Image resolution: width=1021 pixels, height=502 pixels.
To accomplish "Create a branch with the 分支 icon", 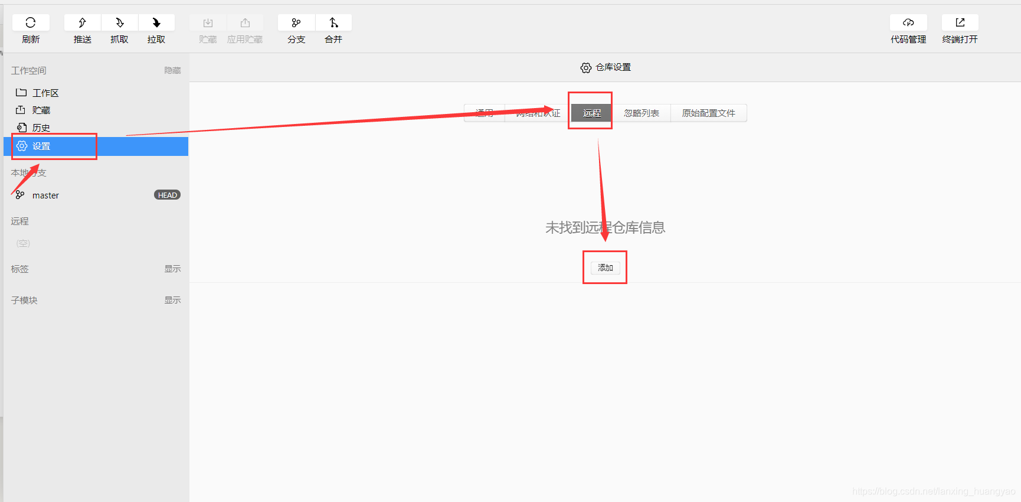I will coord(296,22).
